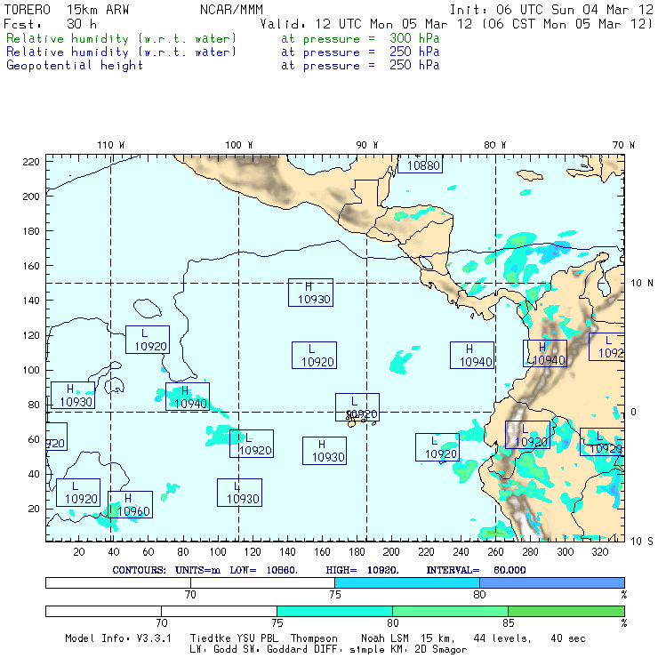Pick the dark green 85% colorbar segment

566,612
